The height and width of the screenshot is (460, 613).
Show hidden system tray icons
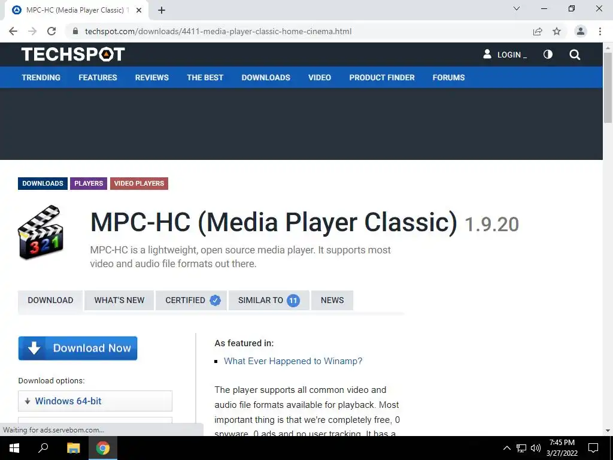(x=506, y=448)
